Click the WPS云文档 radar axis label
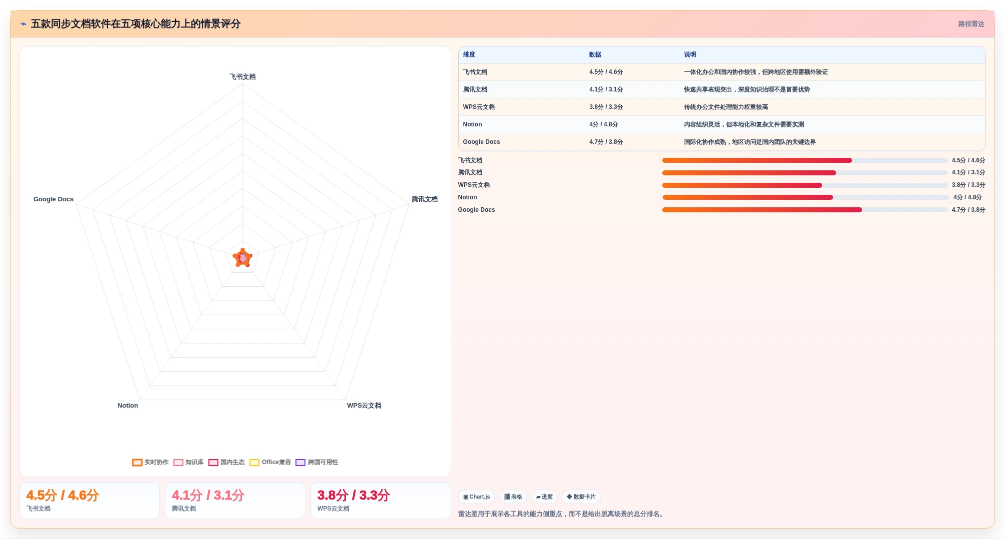1005x539 pixels. point(364,406)
